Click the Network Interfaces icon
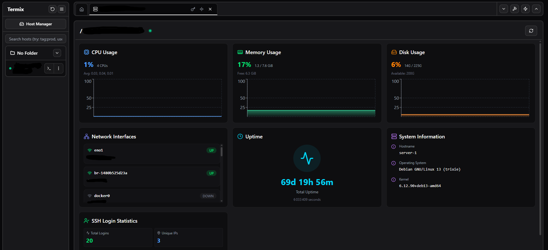The image size is (548, 250). (x=87, y=136)
